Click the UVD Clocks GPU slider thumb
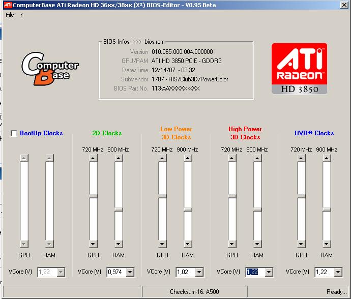The width and height of the screenshot is (351, 299). click(301, 196)
